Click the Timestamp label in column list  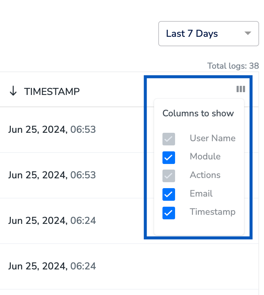pos(213,212)
